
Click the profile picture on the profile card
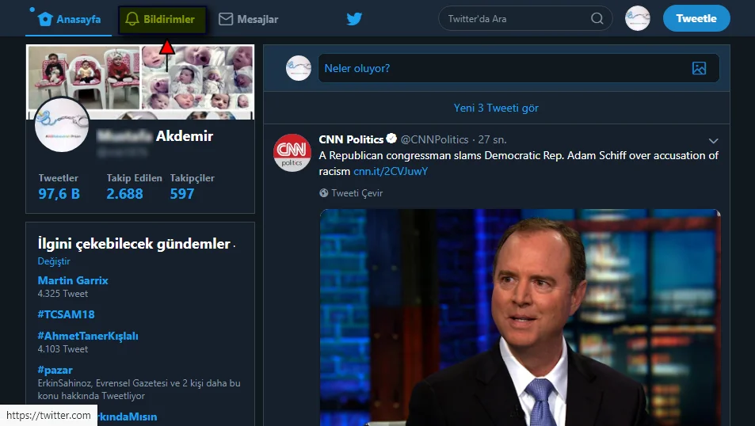[x=62, y=125]
